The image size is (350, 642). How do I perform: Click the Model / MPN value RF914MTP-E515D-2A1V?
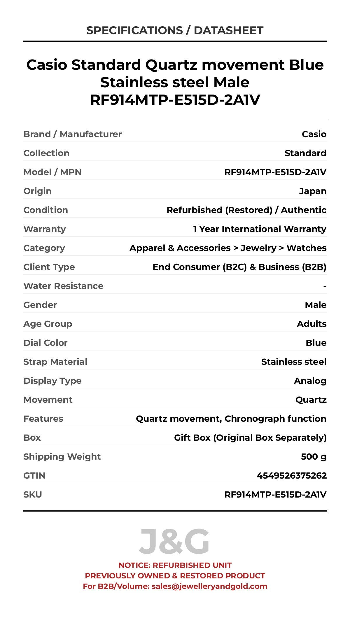[x=275, y=172]
